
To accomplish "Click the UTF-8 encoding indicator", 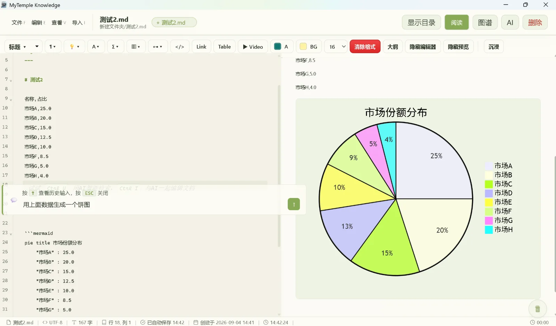I will pyautogui.click(x=52, y=323).
